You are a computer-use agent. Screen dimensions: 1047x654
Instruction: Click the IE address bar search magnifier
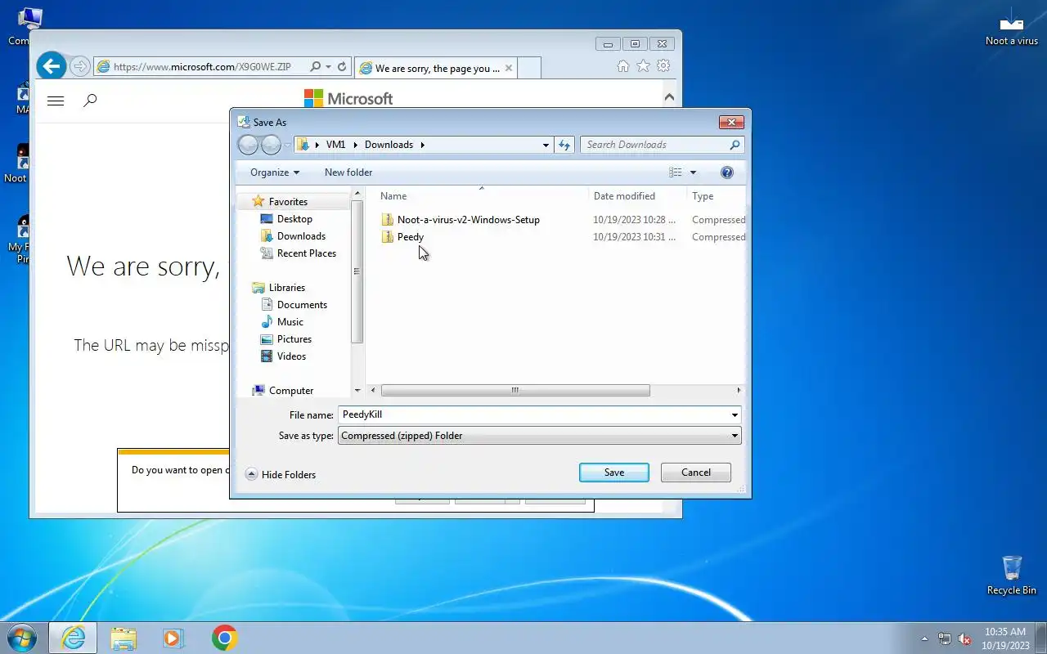315,67
